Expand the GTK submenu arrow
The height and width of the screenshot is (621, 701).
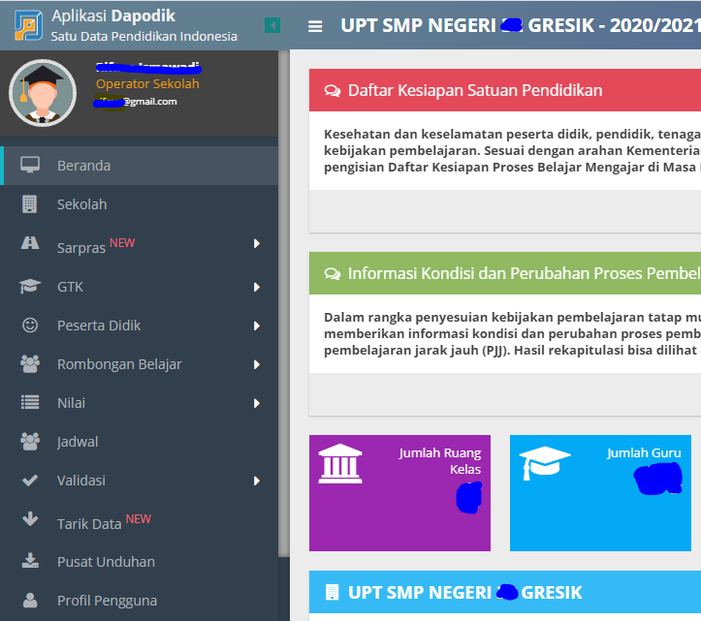click(x=257, y=287)
